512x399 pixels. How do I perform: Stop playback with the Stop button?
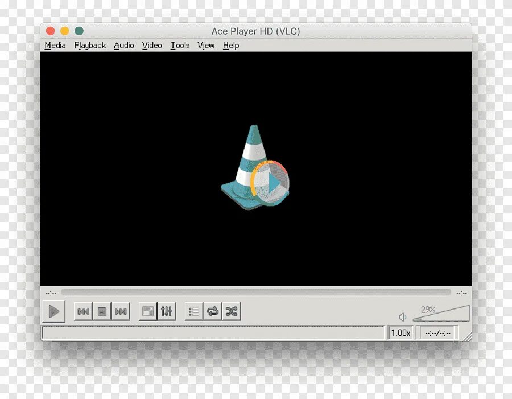(102, 311)
